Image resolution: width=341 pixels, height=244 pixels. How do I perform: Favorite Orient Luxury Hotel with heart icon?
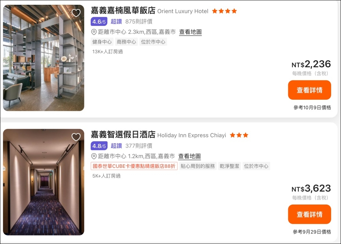coord(76,13)
